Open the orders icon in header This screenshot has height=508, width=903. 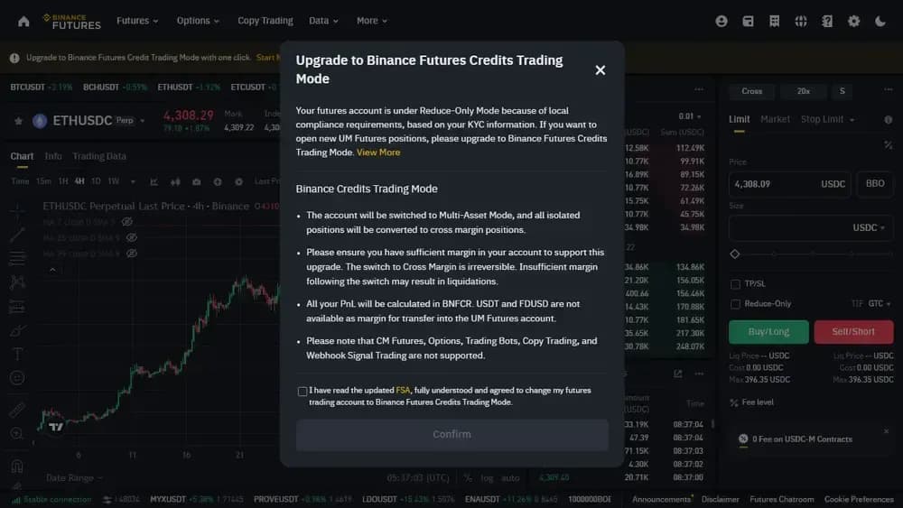tap(774, 22)
